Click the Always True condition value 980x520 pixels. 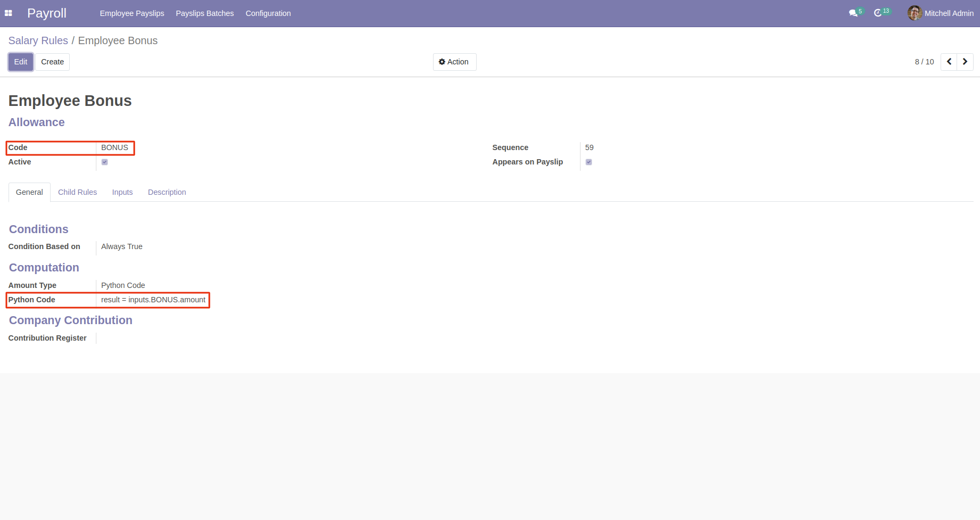tap(121, 246)
